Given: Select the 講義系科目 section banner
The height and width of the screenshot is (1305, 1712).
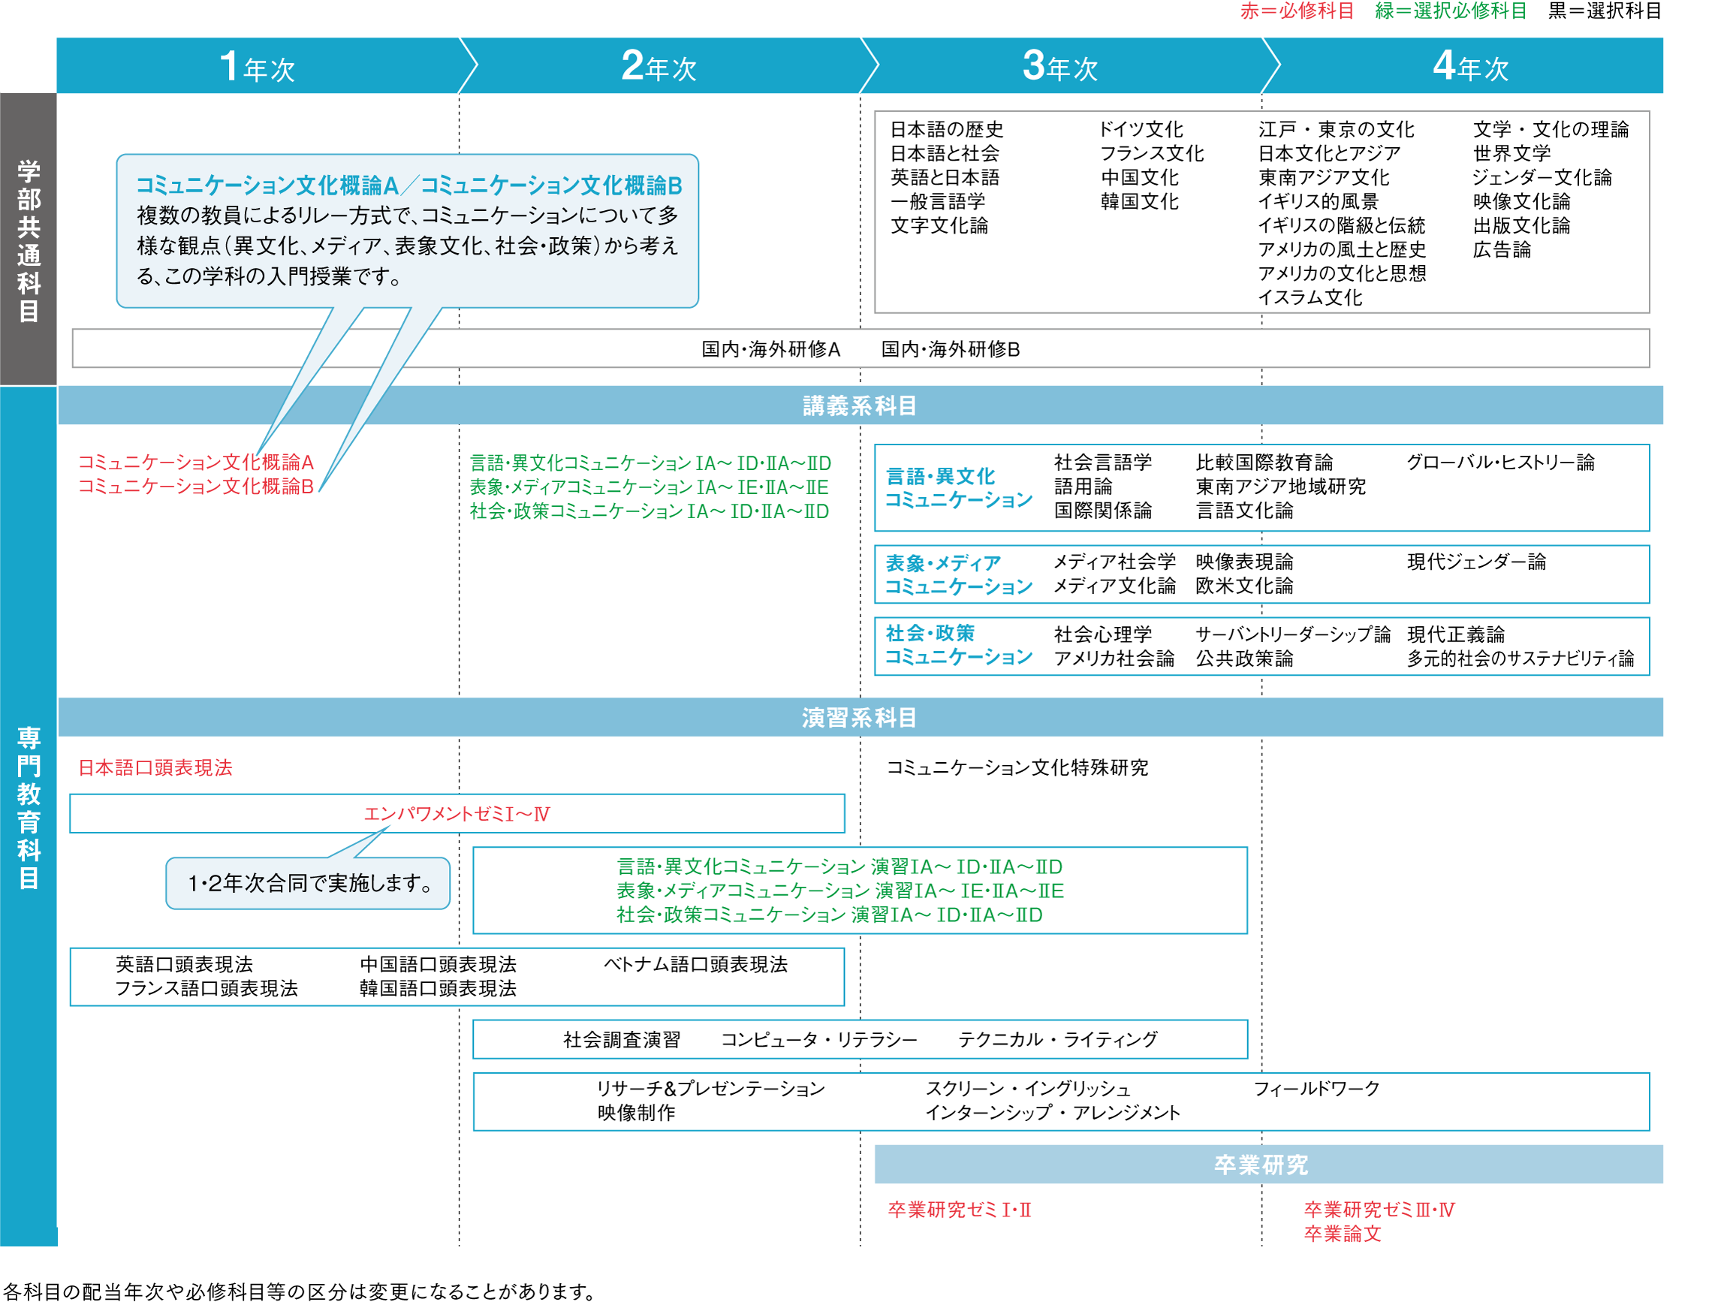Looking at the screenshot, I should click(860, 405).
